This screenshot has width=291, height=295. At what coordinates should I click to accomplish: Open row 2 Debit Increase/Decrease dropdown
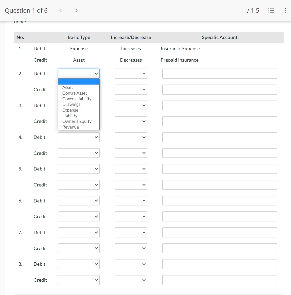pyautogui.click(x=131, y=74)
